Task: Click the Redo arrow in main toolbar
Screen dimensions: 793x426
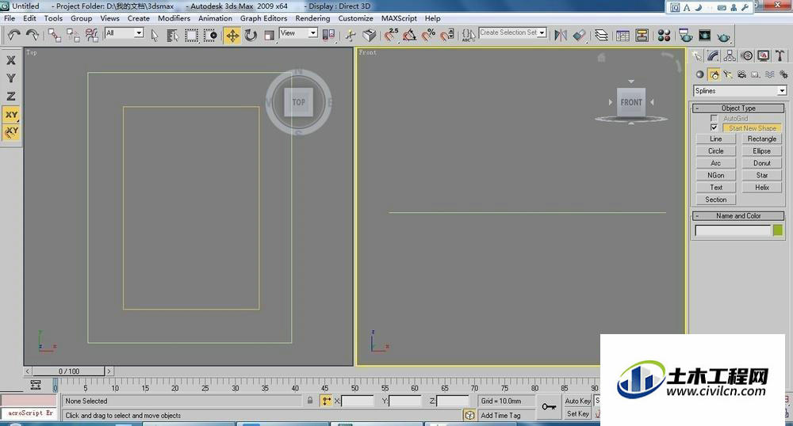Action: coord(33,35)
